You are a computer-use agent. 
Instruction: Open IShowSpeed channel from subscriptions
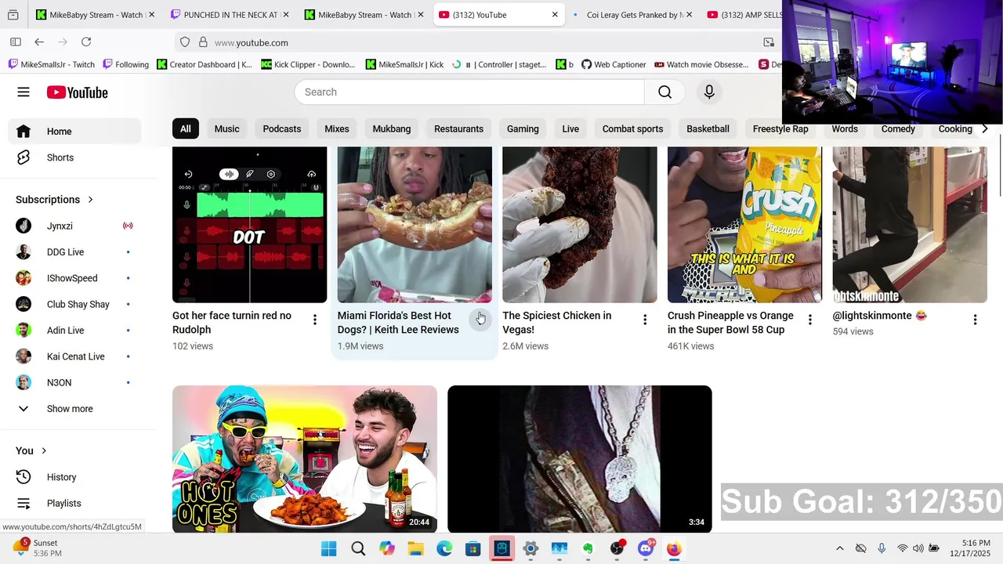click(74, 278)
